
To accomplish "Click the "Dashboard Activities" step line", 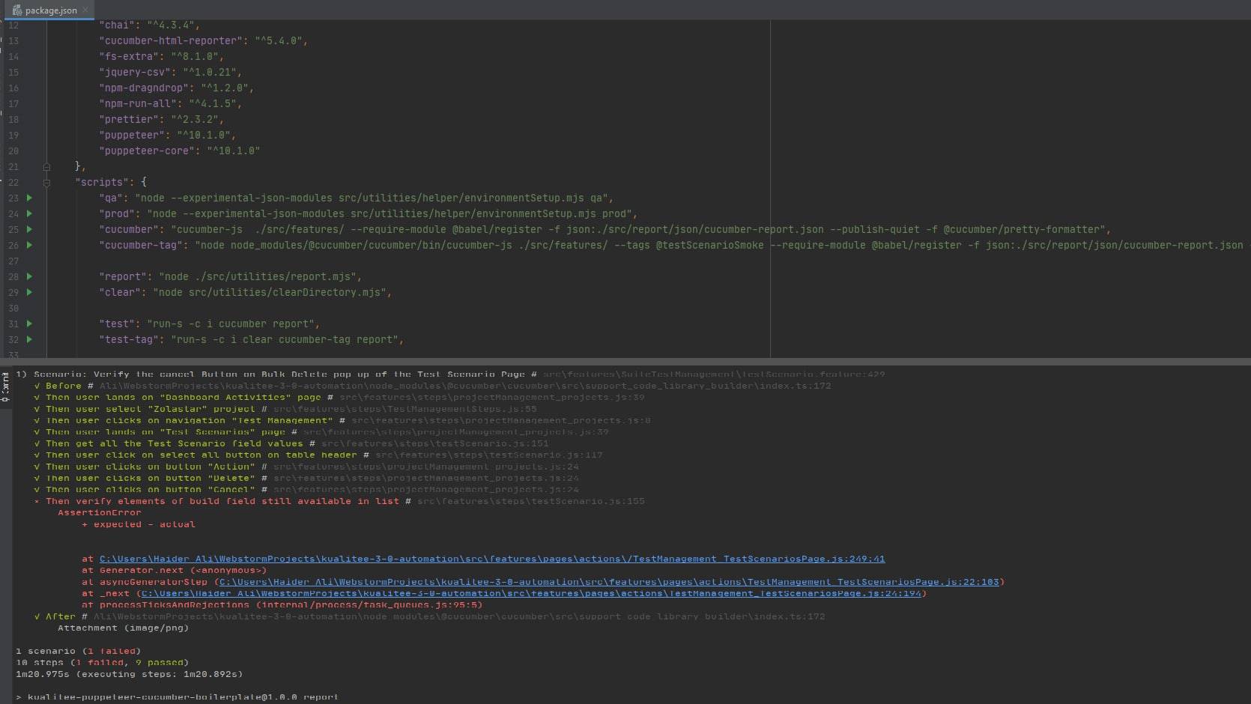I will (x=339, y=397).
